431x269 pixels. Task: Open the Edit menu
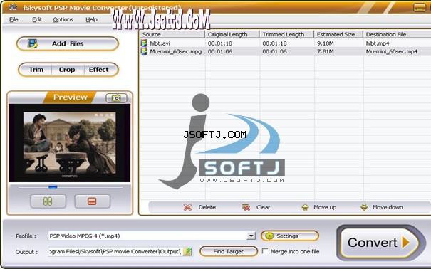tap(37, 19)
